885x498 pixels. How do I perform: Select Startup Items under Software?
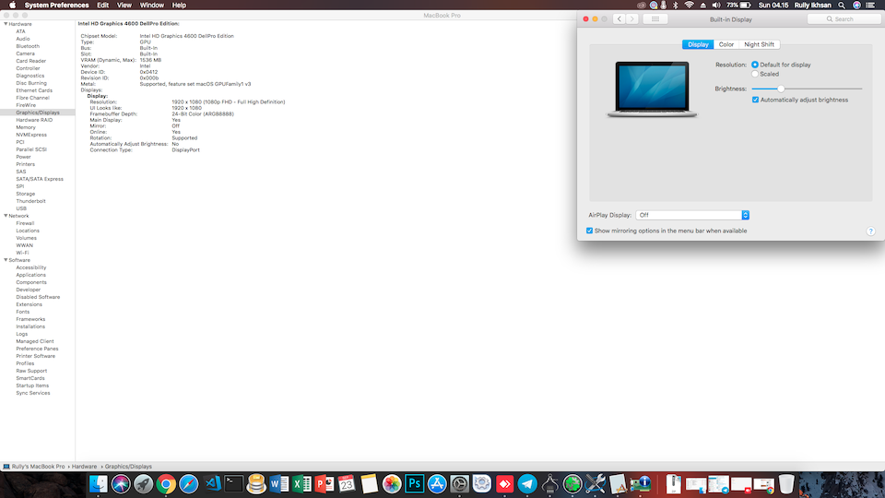point(32,385)
